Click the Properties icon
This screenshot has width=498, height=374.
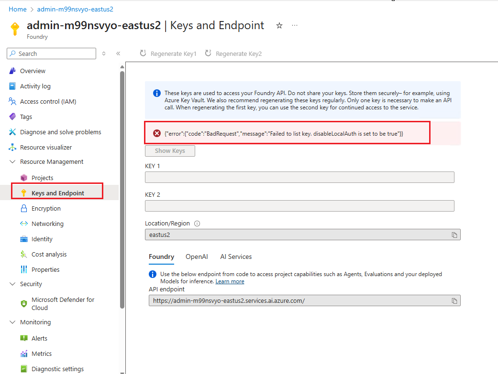tap(24, 269)
